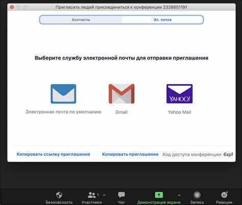Click the Выберите службу электронной почты heading
242x205 pixels.
click(x=122, y=58)
